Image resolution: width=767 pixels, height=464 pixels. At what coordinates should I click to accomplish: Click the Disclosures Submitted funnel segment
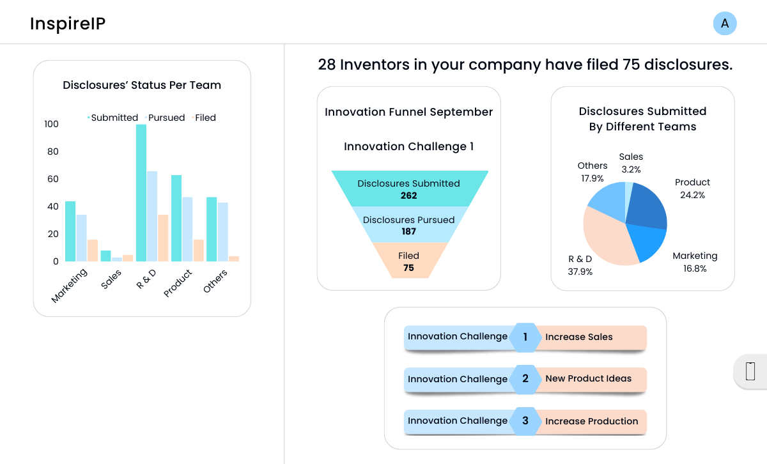click(x=409, y=189)
